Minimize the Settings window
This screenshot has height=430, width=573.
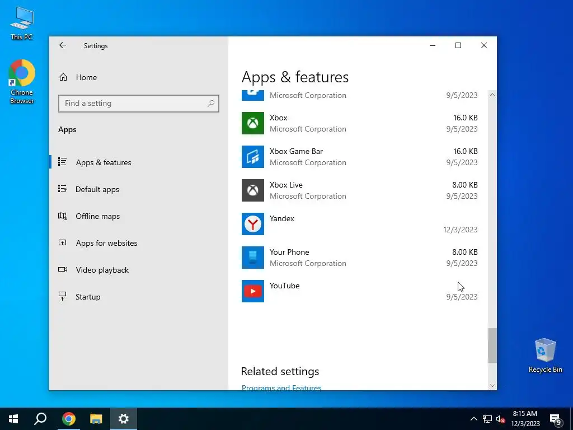click(x=433, y=45)
